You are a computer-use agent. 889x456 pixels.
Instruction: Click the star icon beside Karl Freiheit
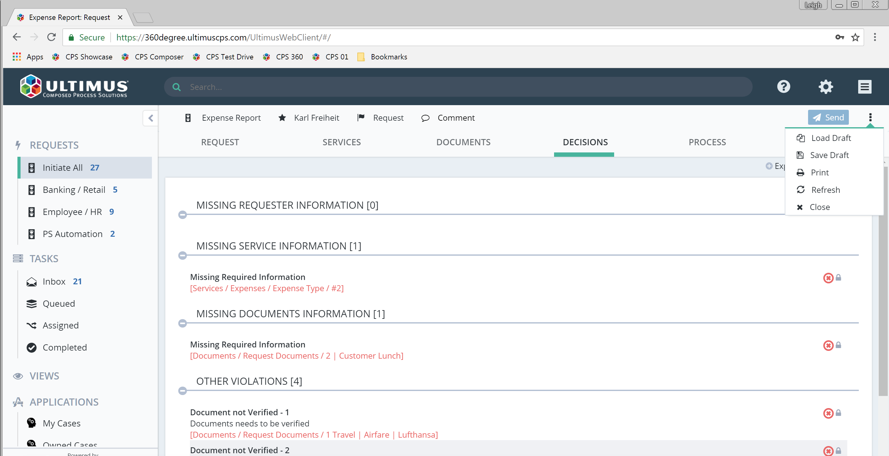pyautogui.click(x=282, y=118)
